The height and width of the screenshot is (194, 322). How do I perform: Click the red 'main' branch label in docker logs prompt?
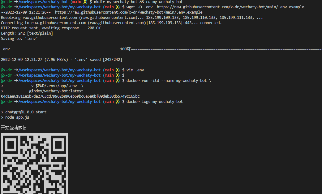point(109,102)
